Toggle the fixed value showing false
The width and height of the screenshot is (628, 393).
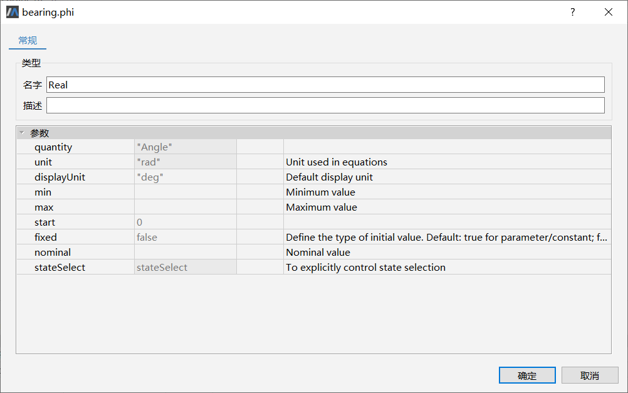coord(185,237)
